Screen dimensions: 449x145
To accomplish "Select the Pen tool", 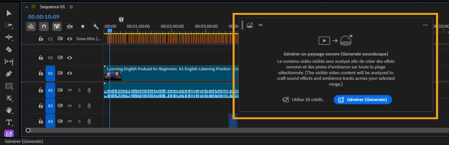I will [x=9, y=74].
